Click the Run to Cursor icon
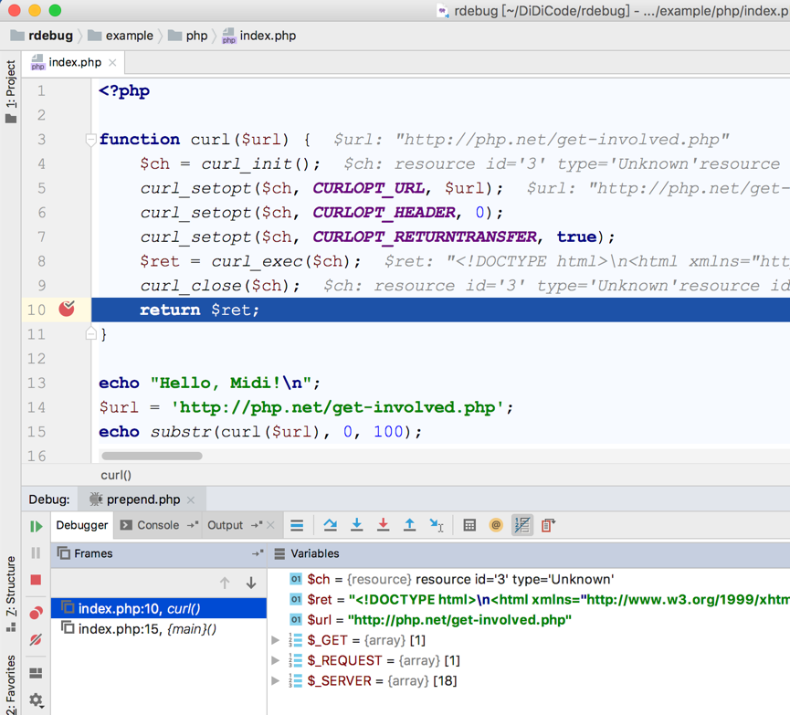Viewport: 790px width, 715px height. pos(437,525)
